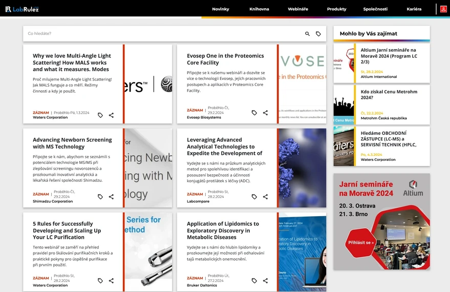450x292 pixels.
Task: Click the tag filter icon in search bar
Action: (318, 34)
